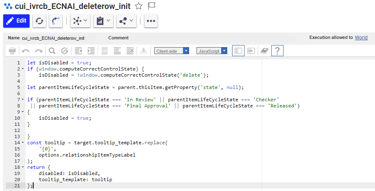
Task: Open the clipboard report dropdown
Action: [x=103, y=21]
